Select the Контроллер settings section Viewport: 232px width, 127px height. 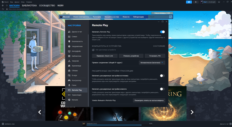click(76, 80)
